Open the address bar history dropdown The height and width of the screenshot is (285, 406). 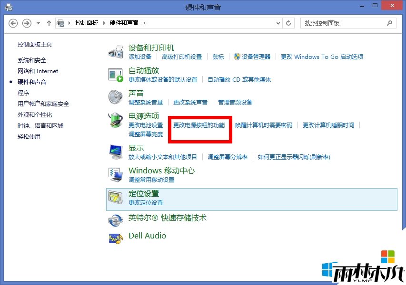coord(277,23)
